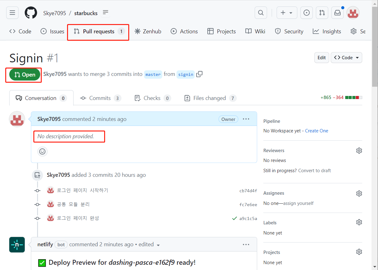Open commit a9c1c5a hash

248,218
